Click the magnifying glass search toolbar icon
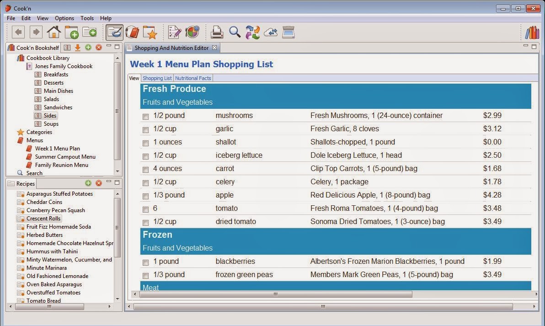545x326 pixels. [235, 32]
